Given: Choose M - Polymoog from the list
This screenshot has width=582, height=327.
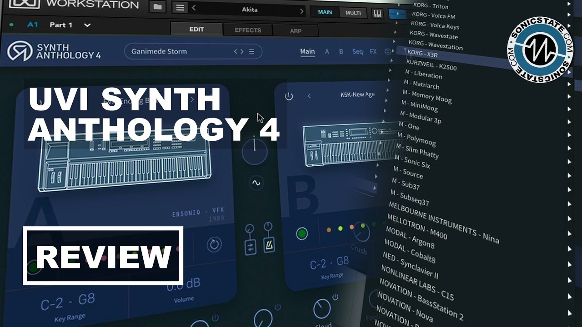Looking at the screenshot, I should tap(416, 139).
